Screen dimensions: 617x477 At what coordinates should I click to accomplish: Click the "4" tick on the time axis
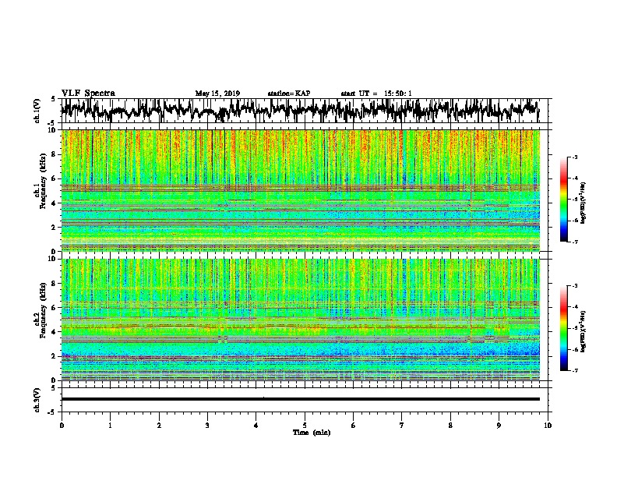(256, 426)
